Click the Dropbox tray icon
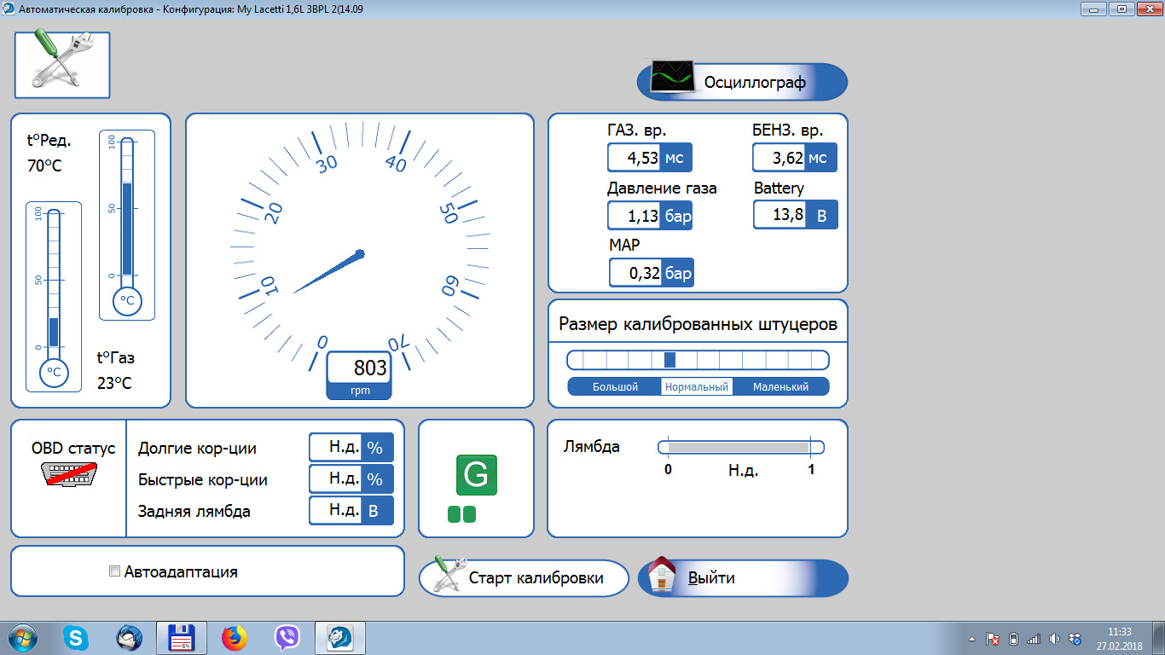This screenshot has width=1165, height=655. click(x=1075, y=639)
